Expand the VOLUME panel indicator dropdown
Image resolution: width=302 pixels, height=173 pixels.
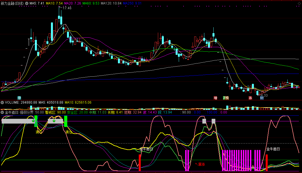2,103
